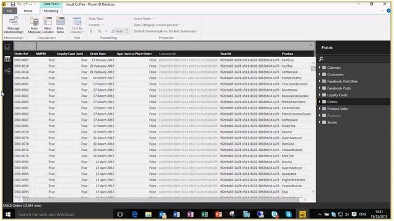The width and height of the screenshot is (394, 221).
Task: Click the vertical scrollbar down arrow
Action: point(313,192)
